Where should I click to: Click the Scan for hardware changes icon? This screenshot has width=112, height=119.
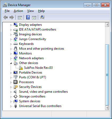42,17
